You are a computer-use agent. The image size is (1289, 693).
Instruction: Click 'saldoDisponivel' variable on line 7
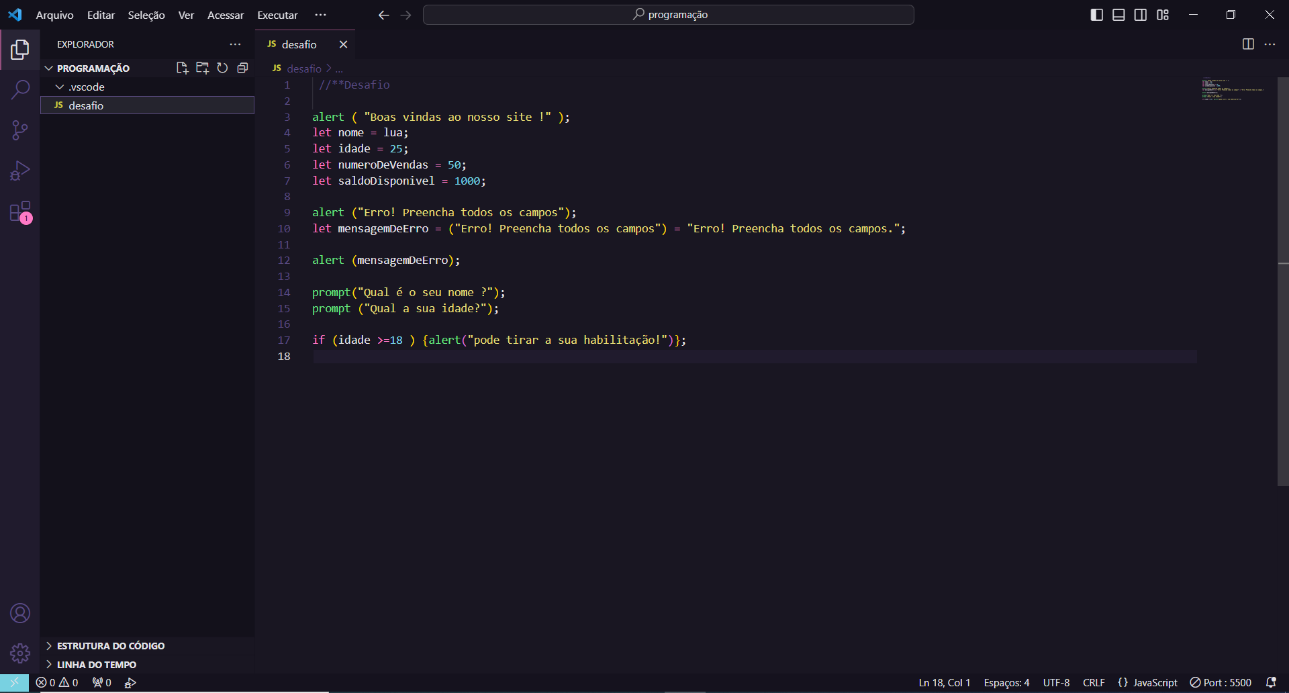[386, 181]
